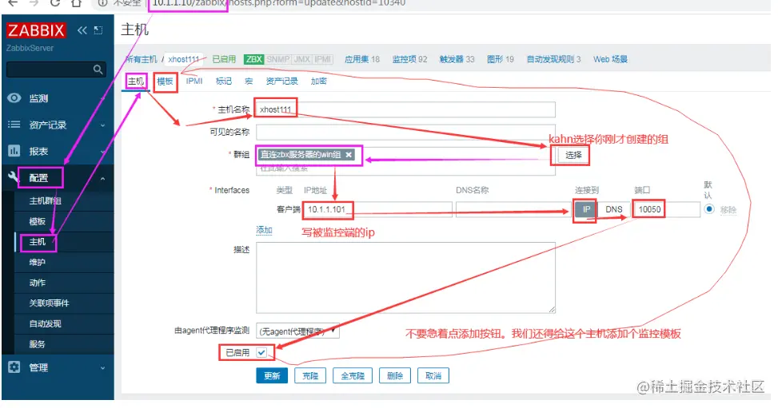778x408 pixels.
Task: Open 自动发现规则 3 link
Action: pos(554,59)
